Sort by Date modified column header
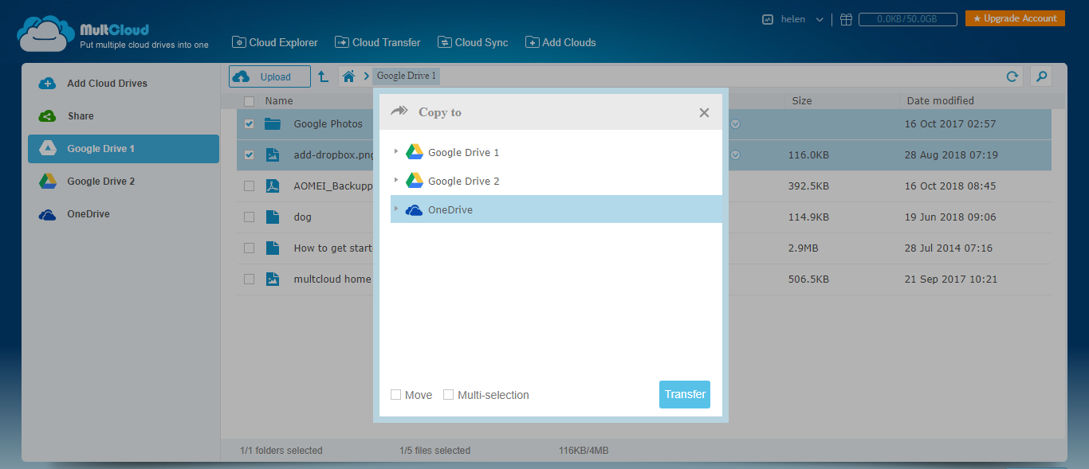This screenshot has width=1089, height=469. [x=941, y=101]
